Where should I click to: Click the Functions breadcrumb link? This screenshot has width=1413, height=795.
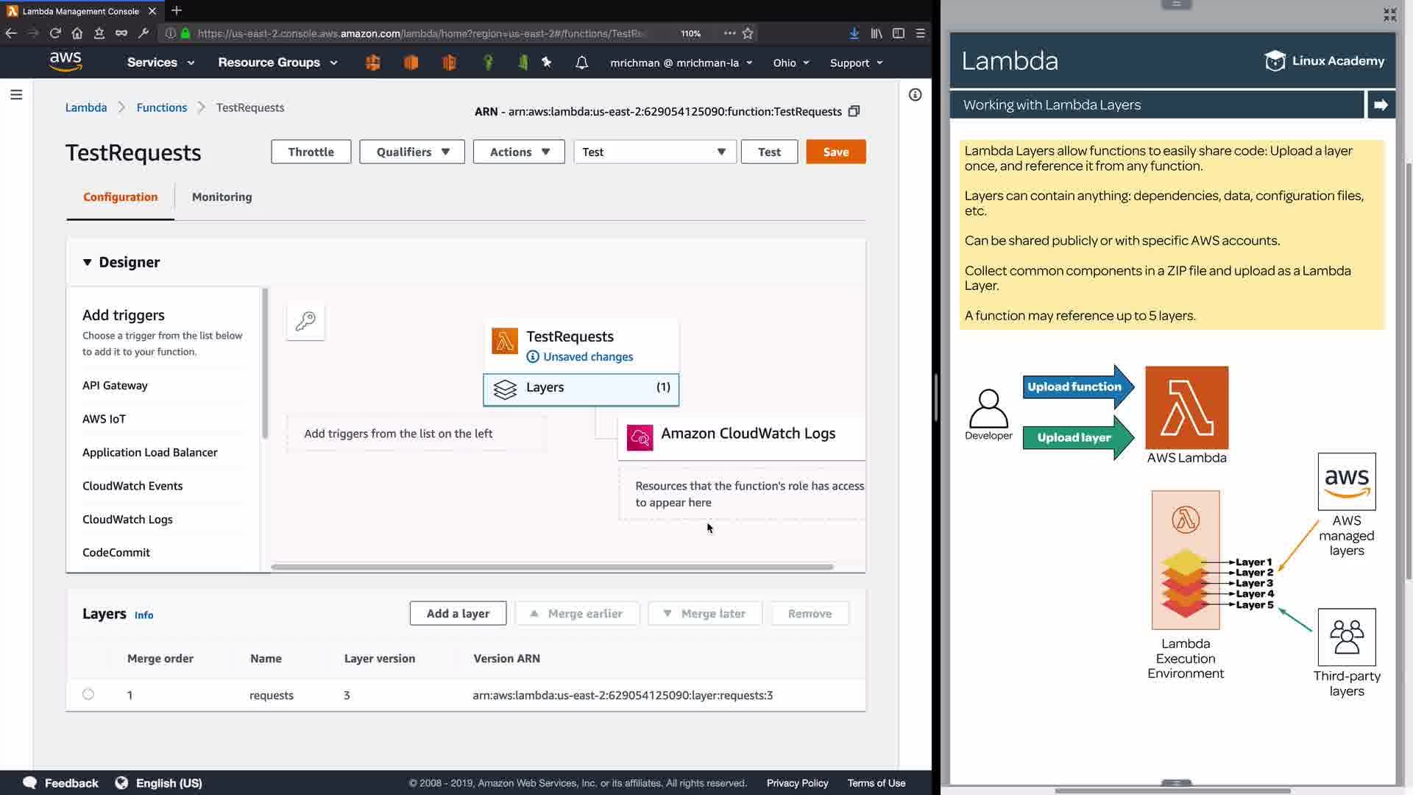coord(162,107)
